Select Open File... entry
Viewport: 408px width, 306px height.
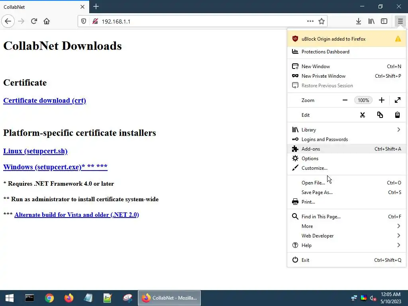click(346, 182)
